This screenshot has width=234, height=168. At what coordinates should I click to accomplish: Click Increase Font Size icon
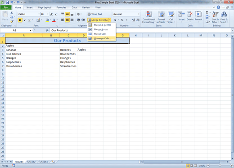pyautogui.click(x=51, y=14)
